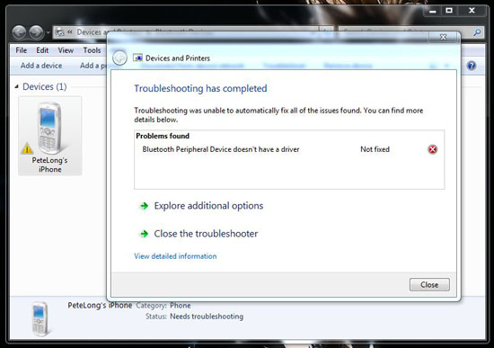
Task: Click the green arrow beside Explore additional options
Action: (145, 206)
